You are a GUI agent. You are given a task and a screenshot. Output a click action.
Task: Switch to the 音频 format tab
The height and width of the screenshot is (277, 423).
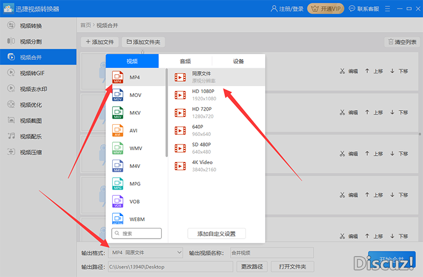[x=186, y=61]
